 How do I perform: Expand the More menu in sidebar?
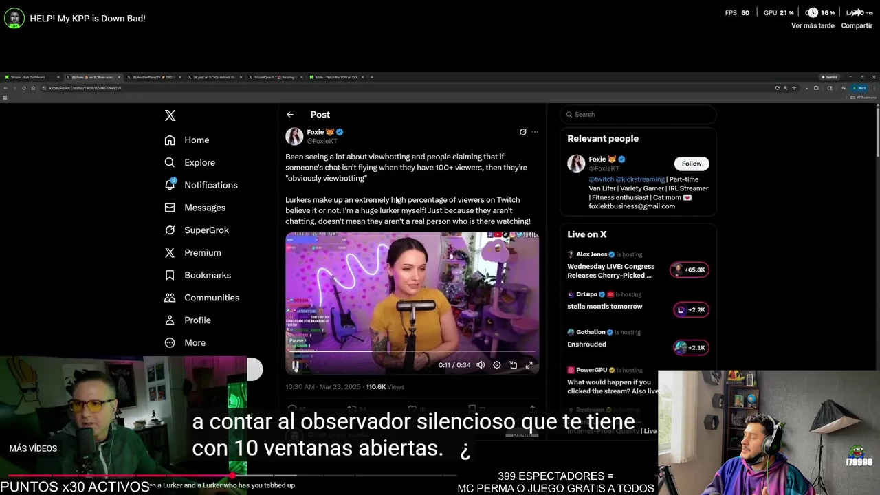[x=185, y=343]
